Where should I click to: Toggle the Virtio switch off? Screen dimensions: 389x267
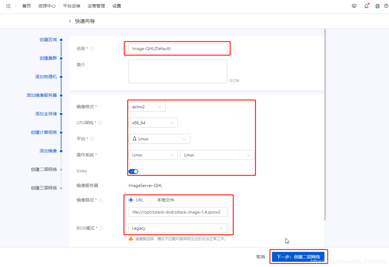133,171
